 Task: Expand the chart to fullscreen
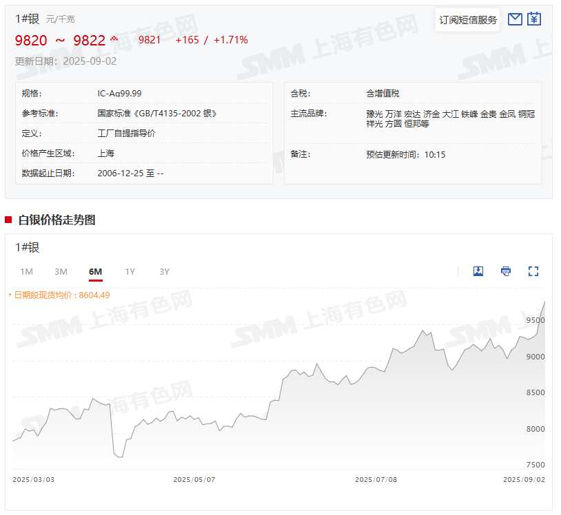click(533, 271)
